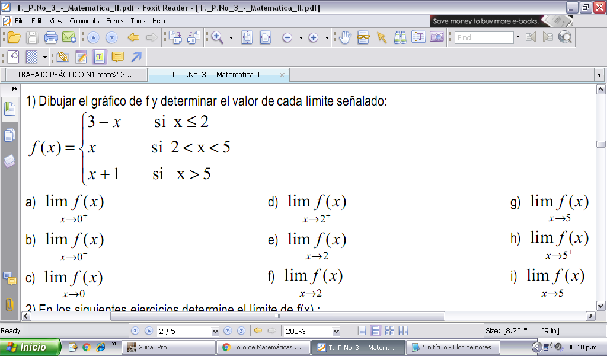Open the Comments menu

click(84, 21)
